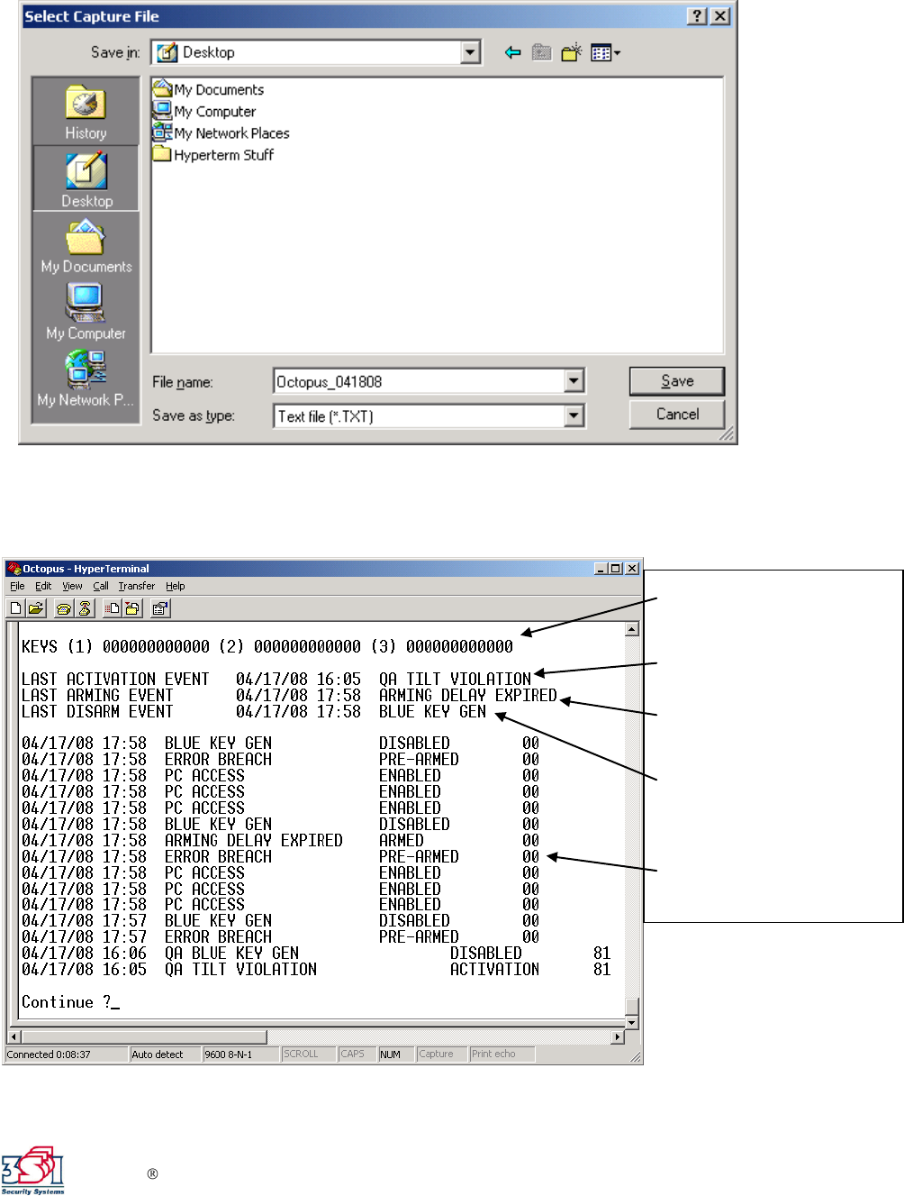
Task: Click the Save button
Action: (676, 381)
